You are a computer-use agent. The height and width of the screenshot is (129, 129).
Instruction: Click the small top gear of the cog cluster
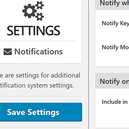pyautogui.click(x=39, y=5)
